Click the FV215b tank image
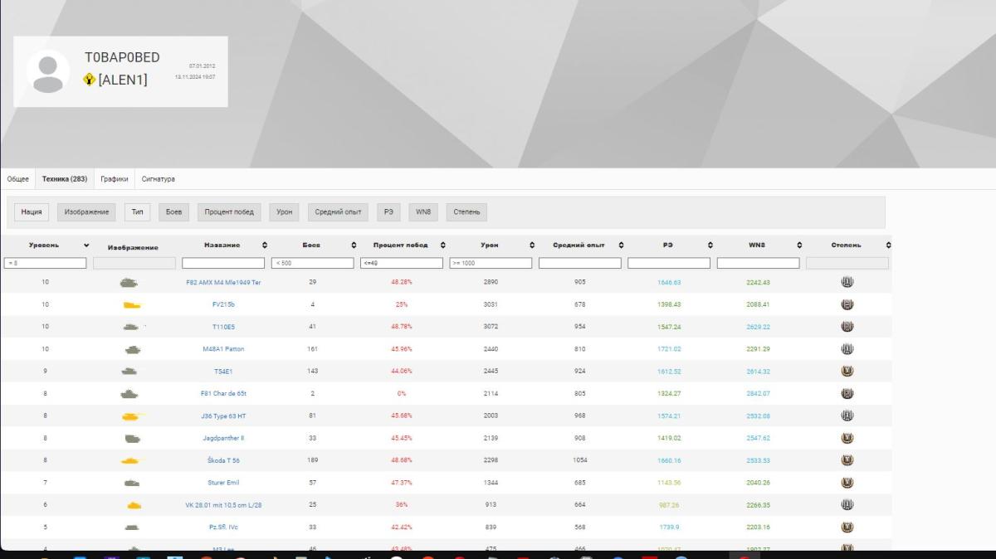 point(131,304)
